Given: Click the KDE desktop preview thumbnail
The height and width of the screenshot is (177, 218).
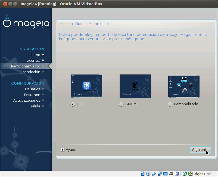Looking at the screenshot, I should (86, 86).
